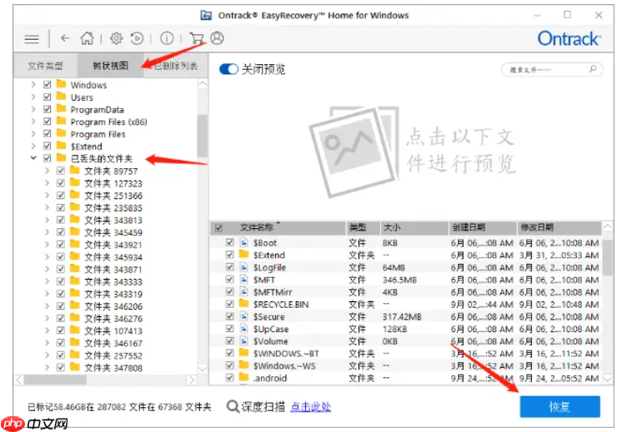
Task: Click the ProgramData folder icon in tree
Action: point(61,109)
